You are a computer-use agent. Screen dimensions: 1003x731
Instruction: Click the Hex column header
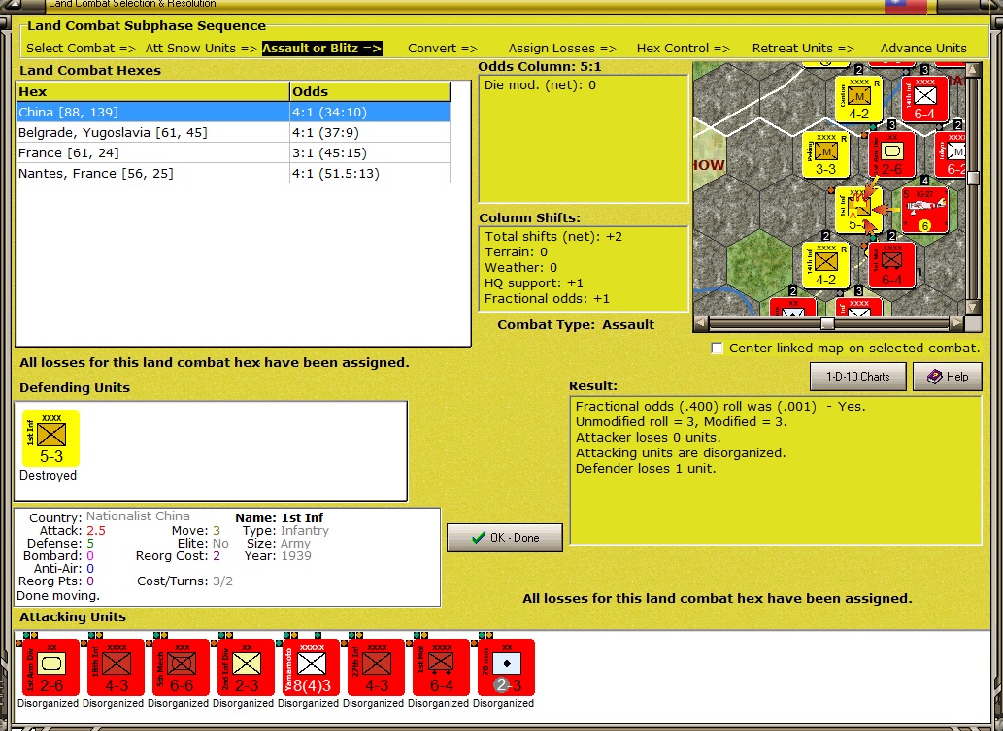[152, 91]
